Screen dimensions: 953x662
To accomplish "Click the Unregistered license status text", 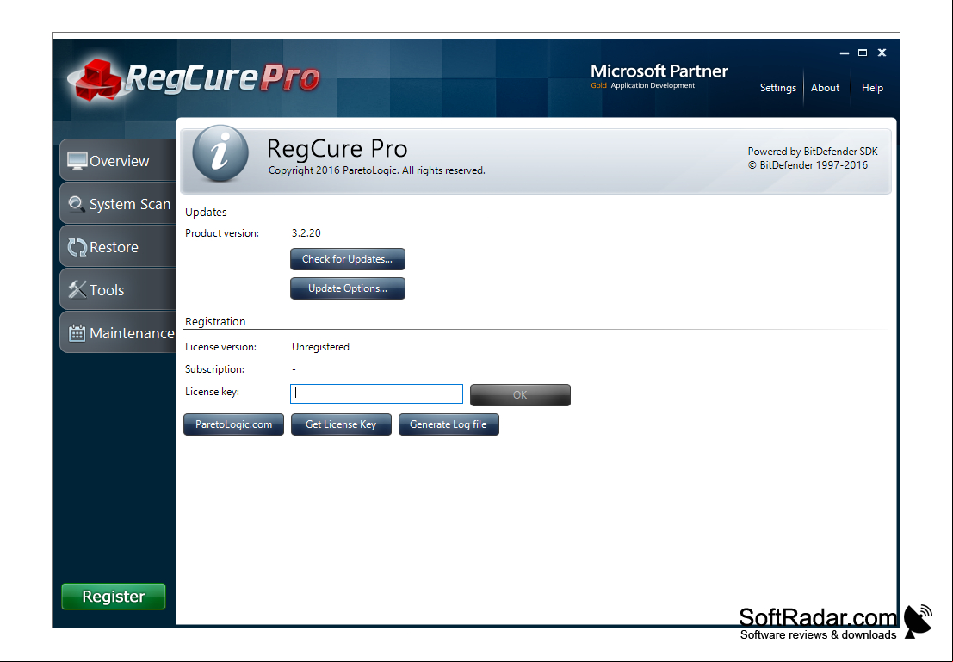I will [320, 347].
